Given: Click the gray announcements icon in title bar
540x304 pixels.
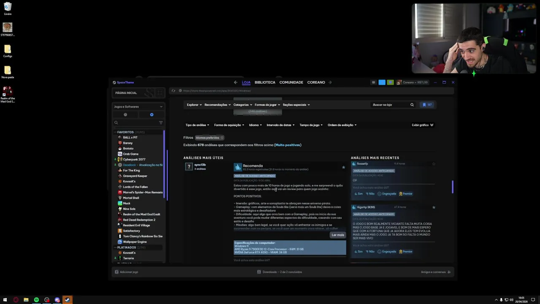Looking at the screenshot, I should (x=373, y=82).
